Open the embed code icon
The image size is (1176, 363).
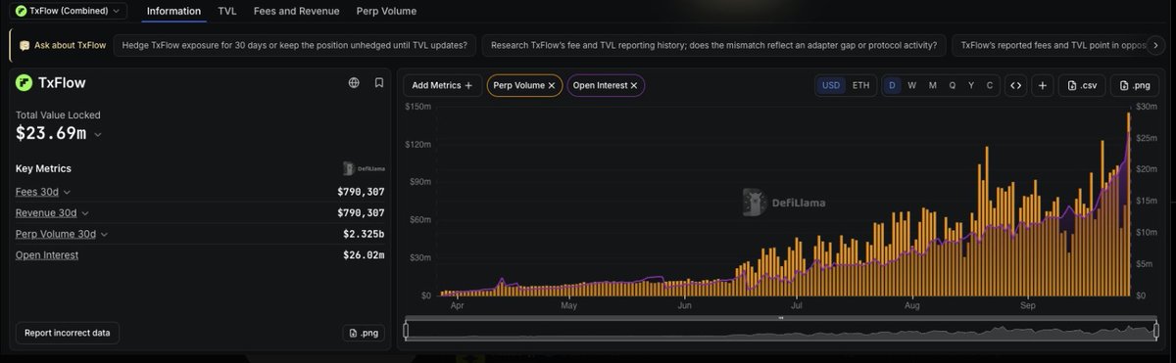tap(1016, 85)
